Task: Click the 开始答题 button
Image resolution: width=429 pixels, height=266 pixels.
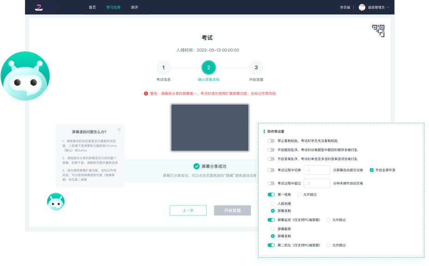Action: coord(232,211)
